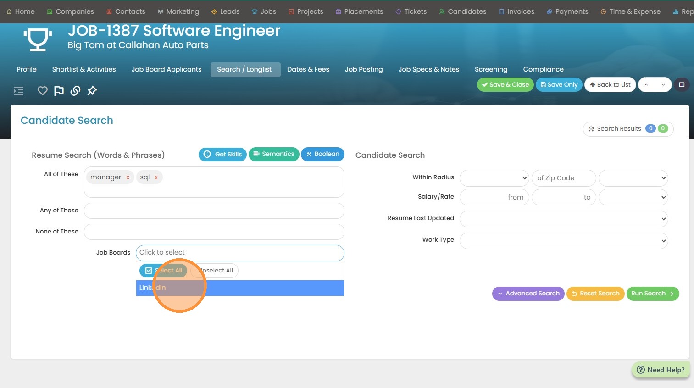Switch to the Profile tab
Viewport: 694px width, 388px height.
point(27,69)
